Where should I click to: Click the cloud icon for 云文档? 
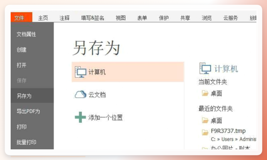click(x=80, y=94)
